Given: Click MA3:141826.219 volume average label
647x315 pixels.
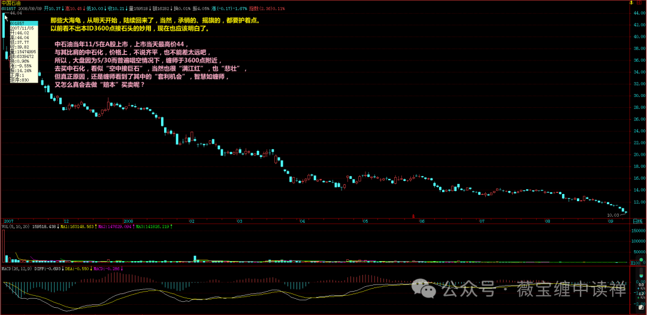Looking at the screenshot, I should click(154, 227).
